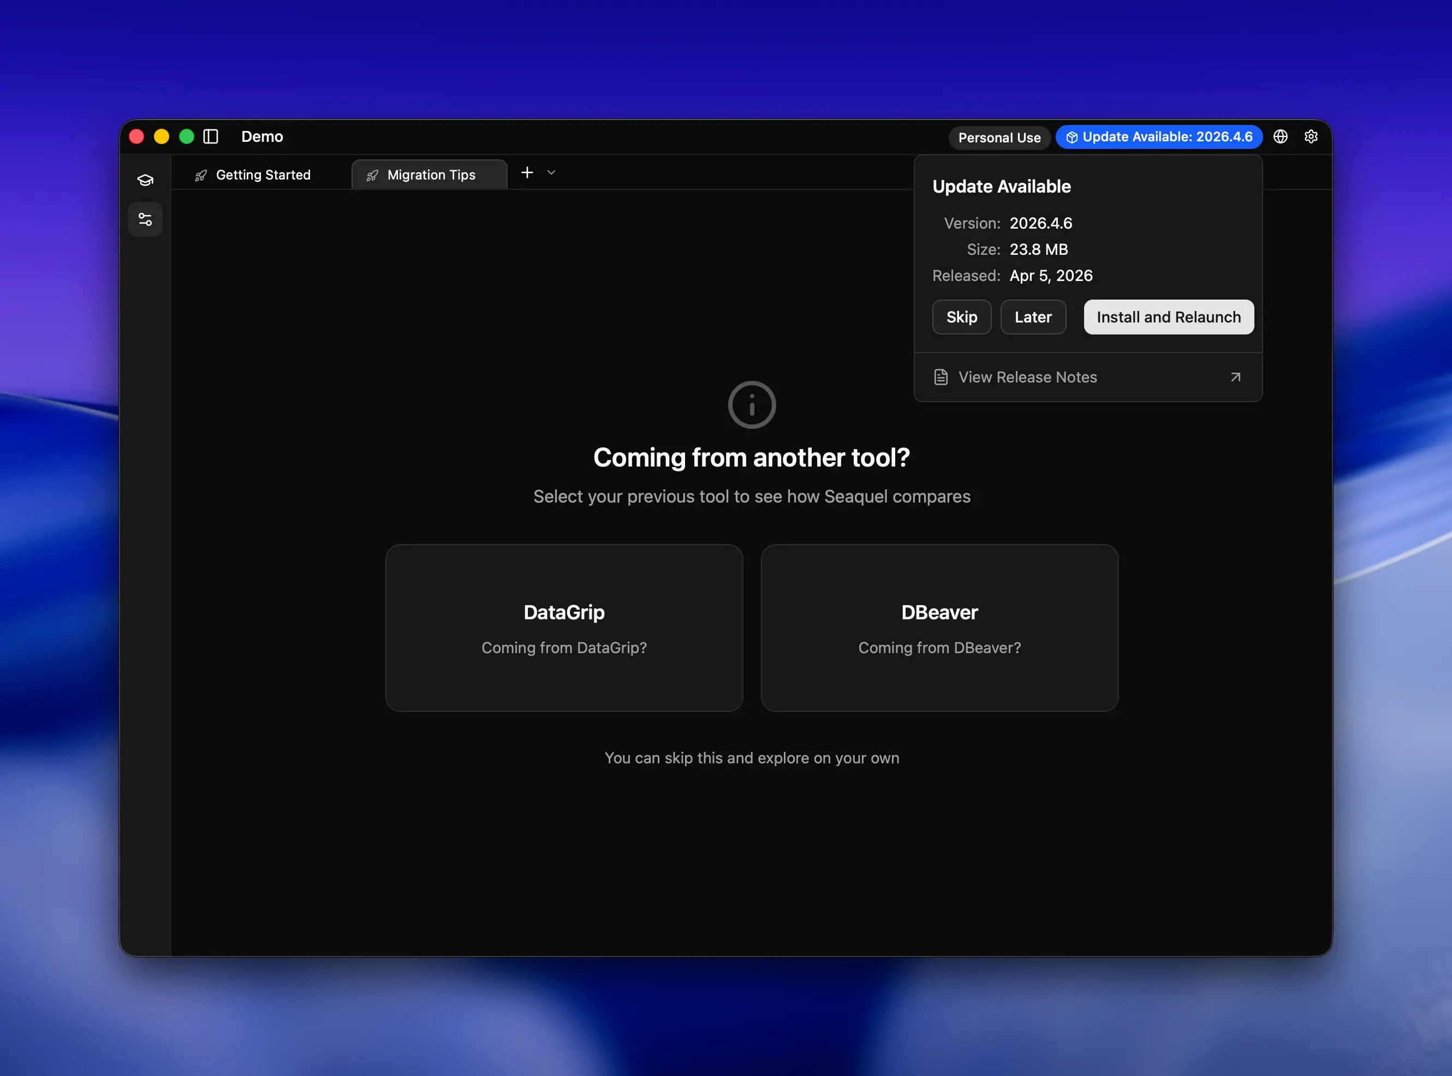Click the Install and Relaunch button

point(1169,317)
